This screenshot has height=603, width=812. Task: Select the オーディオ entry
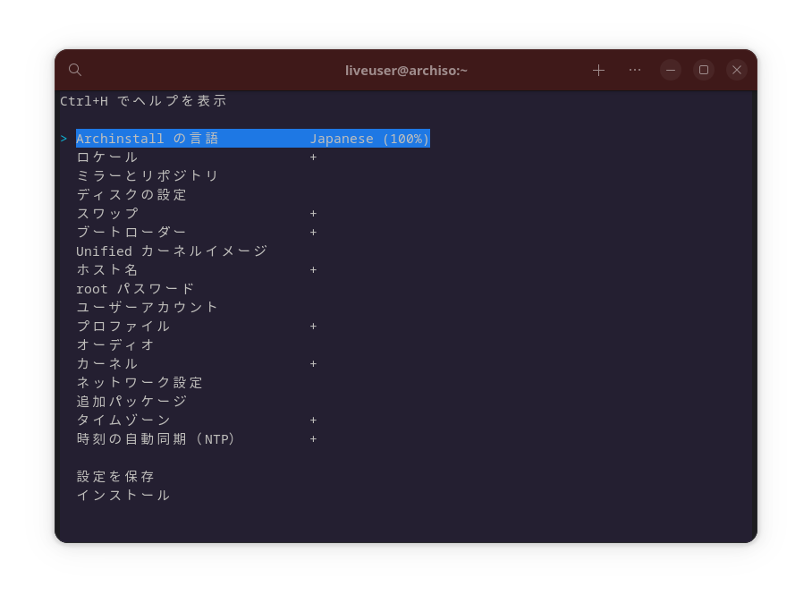(x=115, y=345)
